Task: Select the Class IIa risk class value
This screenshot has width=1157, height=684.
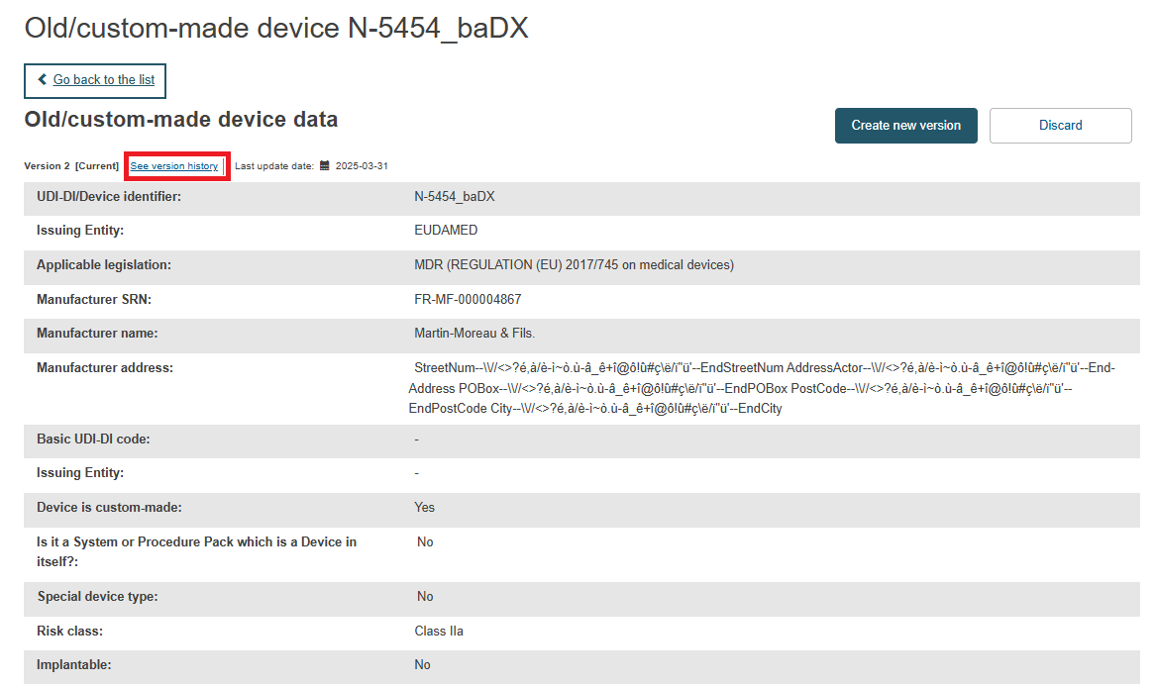Action: [x=439, y=631]
